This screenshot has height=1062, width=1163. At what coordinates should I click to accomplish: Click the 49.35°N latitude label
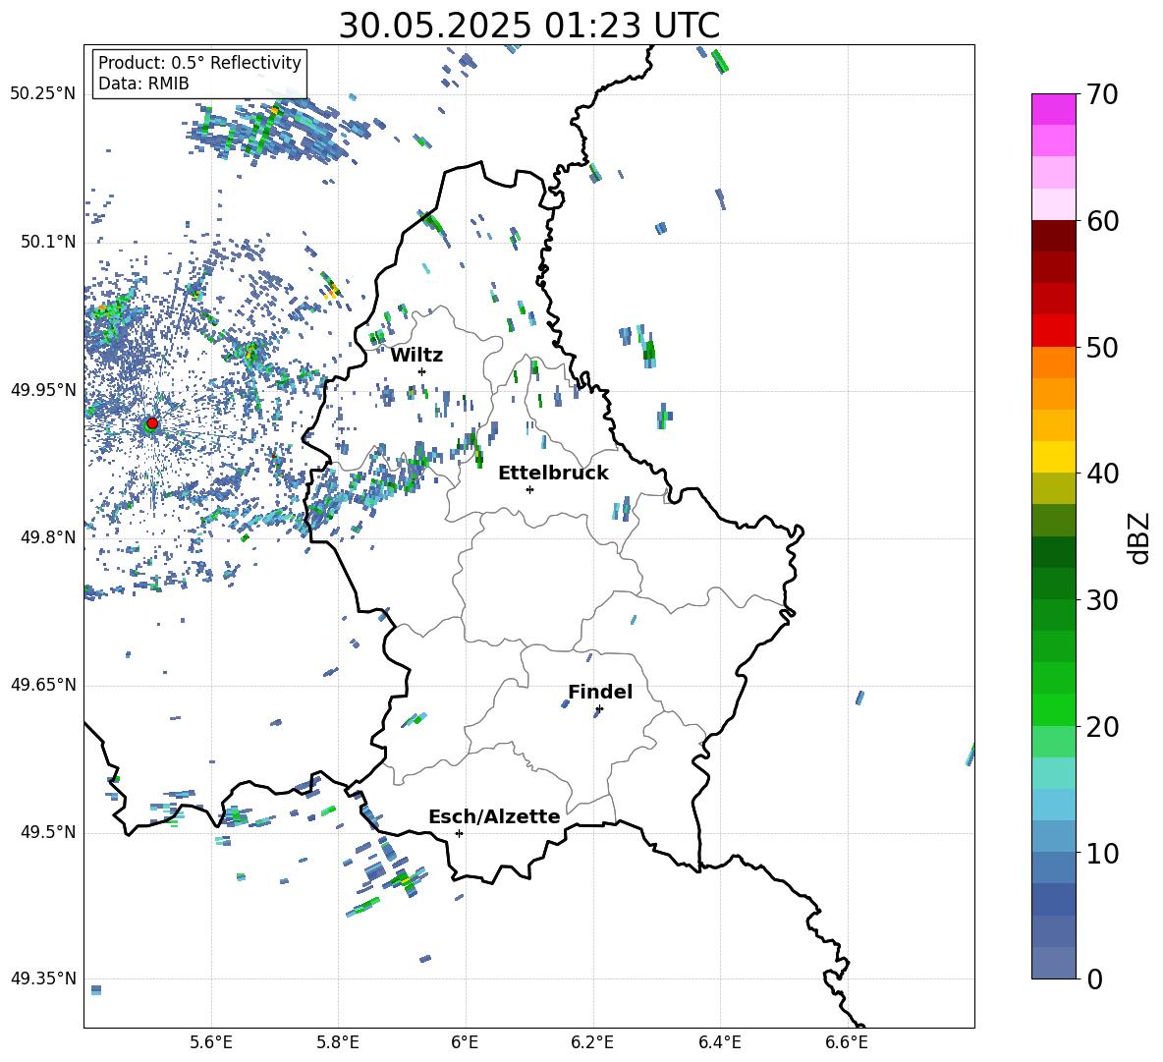(x=43, y=979)
